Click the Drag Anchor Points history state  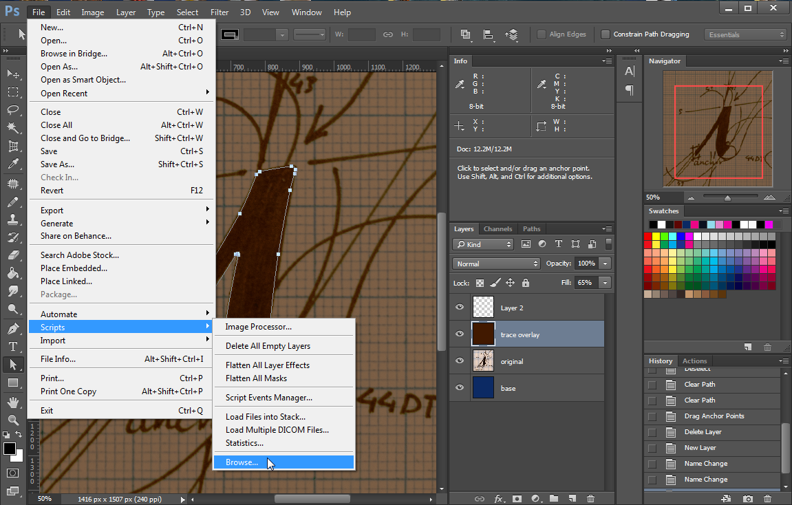click(714, 416)
